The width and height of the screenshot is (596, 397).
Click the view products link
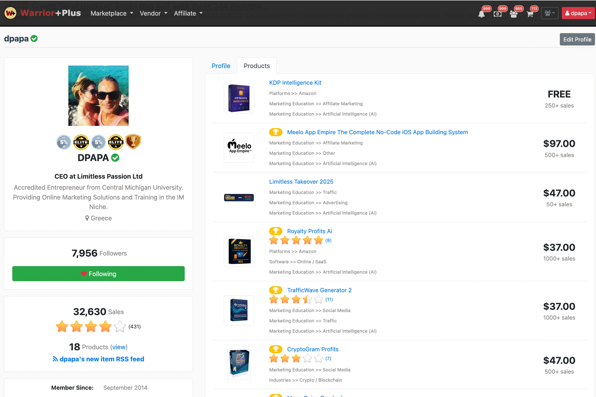(x=119, y=347)
